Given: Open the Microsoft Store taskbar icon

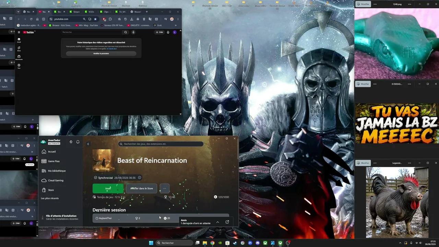Looking at the screenshot, I should coord(227,243).
